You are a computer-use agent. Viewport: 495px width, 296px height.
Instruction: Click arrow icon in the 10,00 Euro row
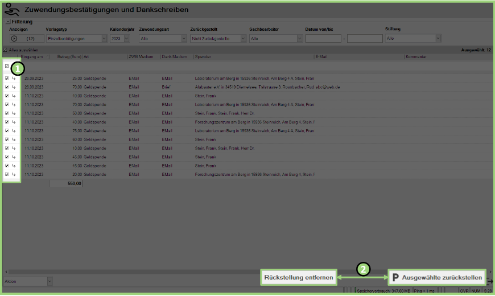pyautogui.click(x=14, y=148)
